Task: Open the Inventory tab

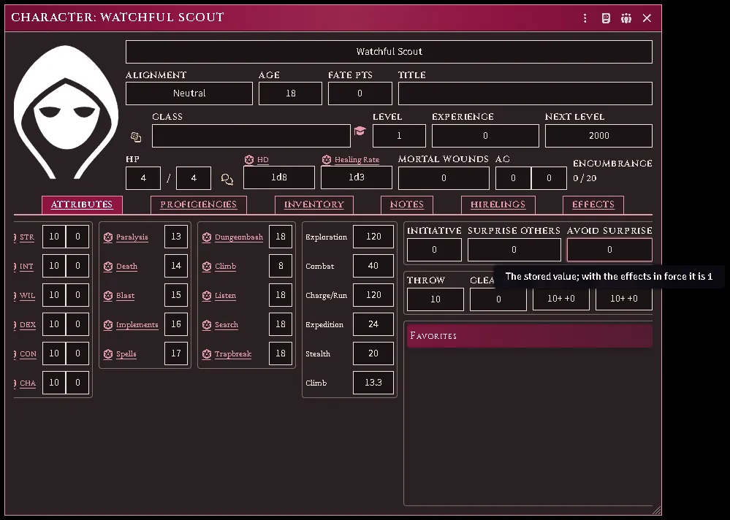Action: 313,204
